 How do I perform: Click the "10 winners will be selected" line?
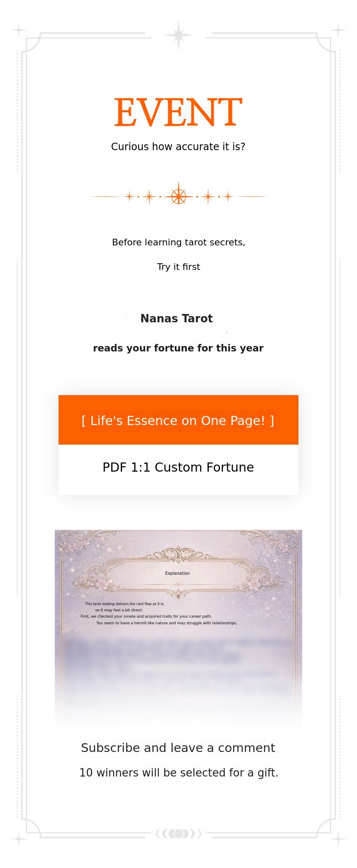178,773
